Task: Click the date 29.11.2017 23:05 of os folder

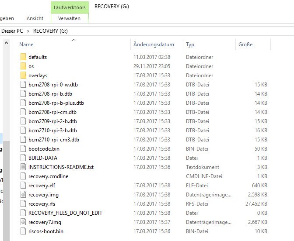Action: pyautogui.click(x=152, y=66)
